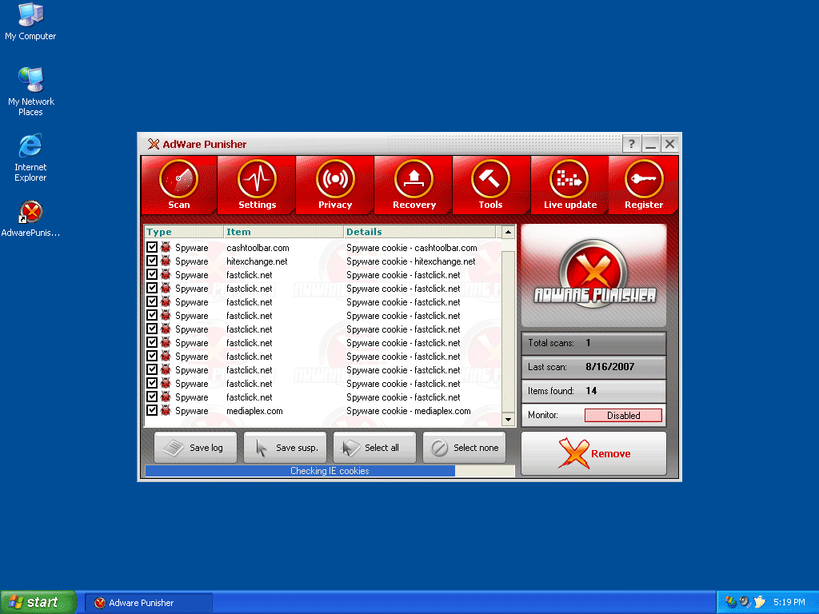Image resolution: width=819 pixels, height=614 pixels.
Task: Open Settings from the red toolbar
Action: [x=256, y=184]
